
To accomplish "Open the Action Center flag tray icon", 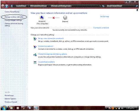I will pos(110,108).
